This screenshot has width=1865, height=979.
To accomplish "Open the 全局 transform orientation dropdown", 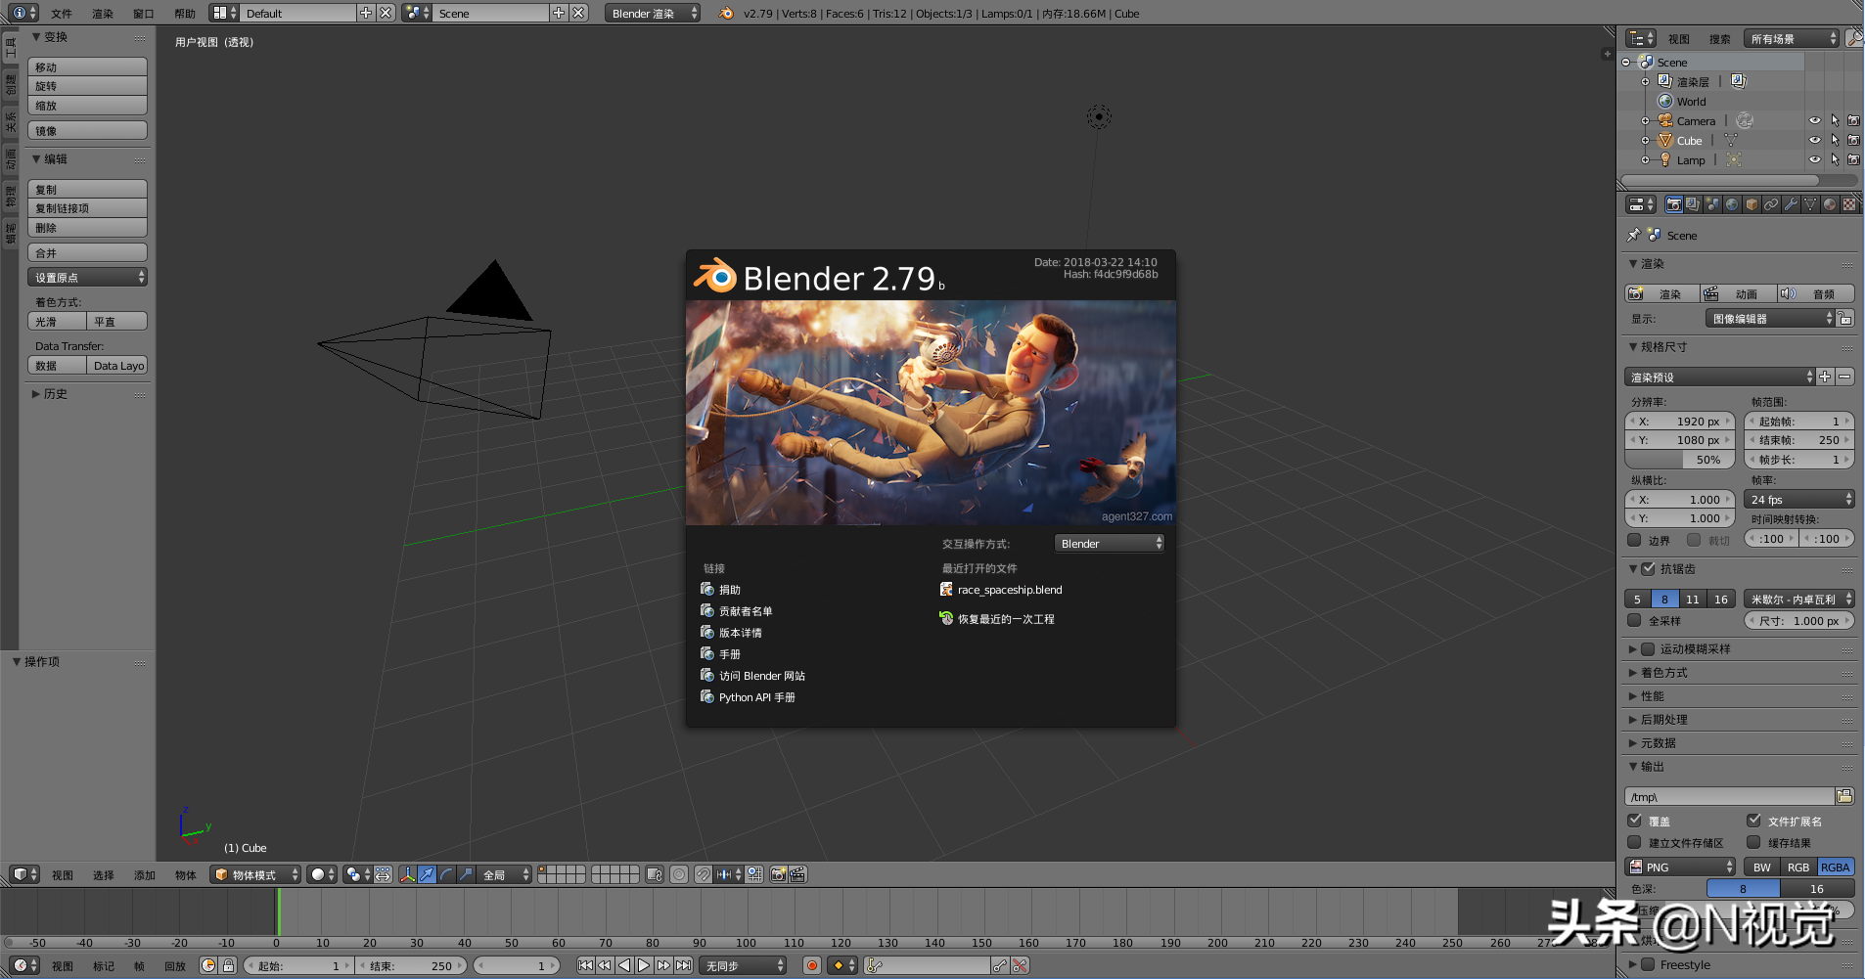I will pos(505,874).
